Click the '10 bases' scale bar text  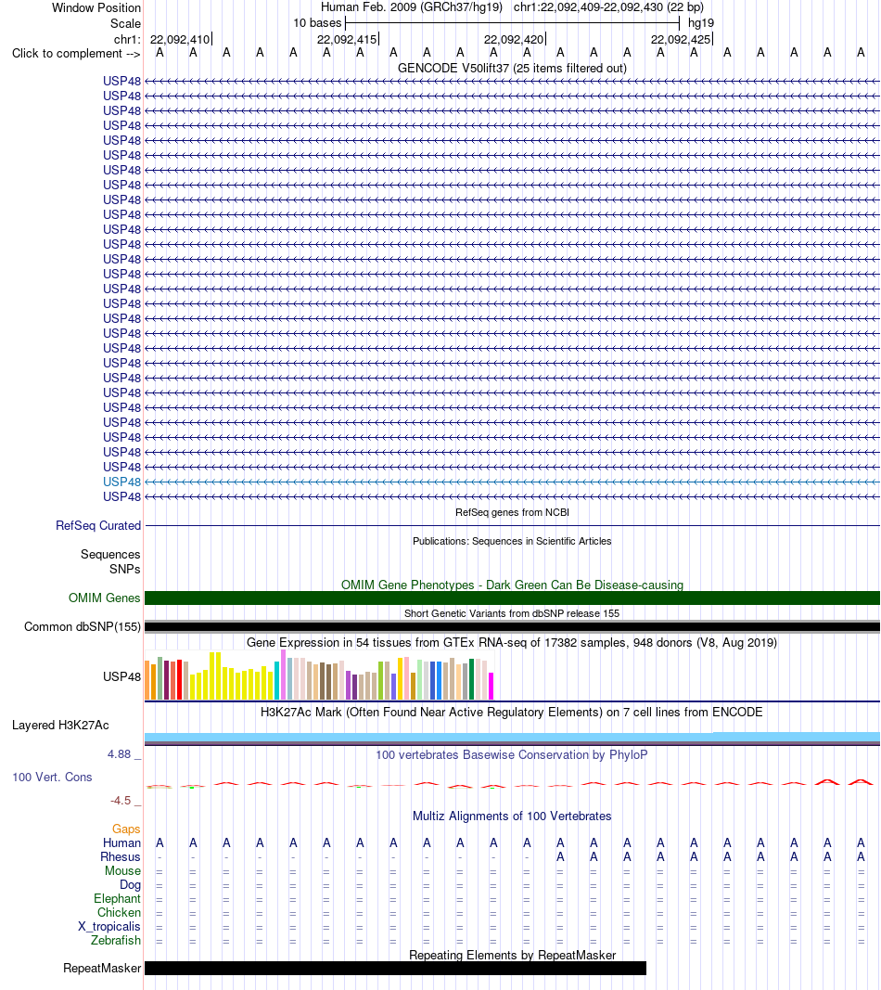[x=317, y=23]
